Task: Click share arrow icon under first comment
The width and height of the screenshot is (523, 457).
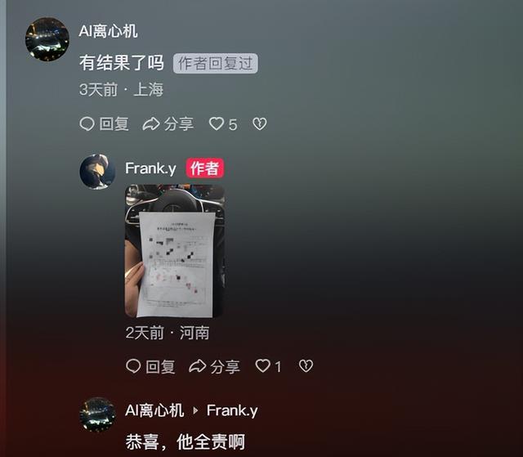Action: pos(151,124)
